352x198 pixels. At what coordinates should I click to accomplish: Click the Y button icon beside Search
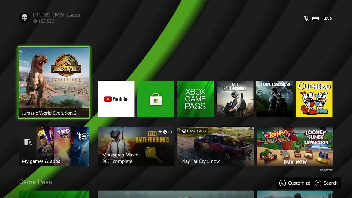click(318, 183)
